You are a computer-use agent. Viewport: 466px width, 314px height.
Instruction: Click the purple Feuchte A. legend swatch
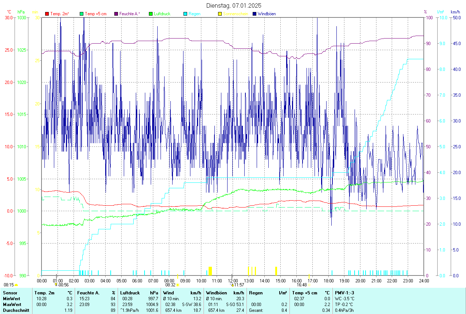pyautogui.click(x=116, y=14)
